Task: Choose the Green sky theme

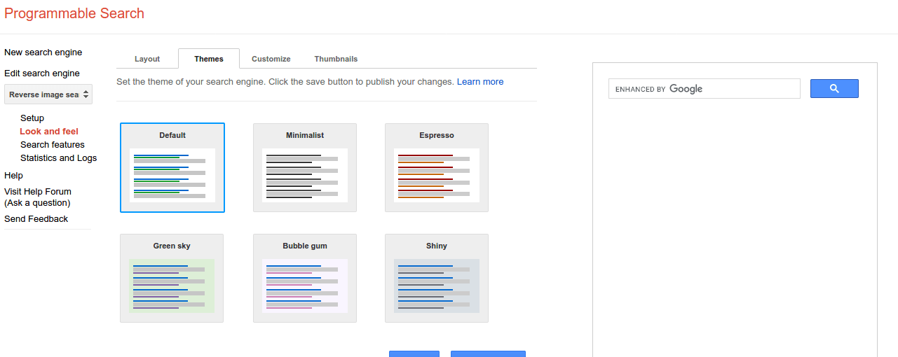Action: (172, 278)
